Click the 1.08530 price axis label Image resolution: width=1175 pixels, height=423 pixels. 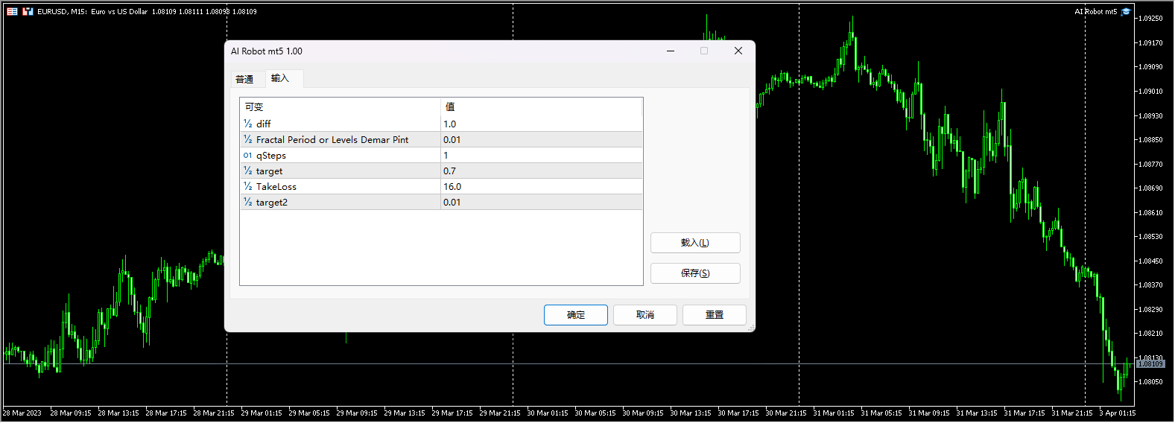pyautogui.click(x=1150, y=237)
